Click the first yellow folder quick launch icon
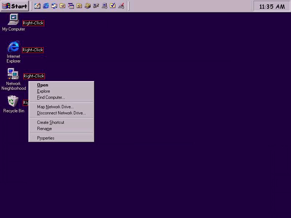291x218 pixels. [x=63, y=6]
